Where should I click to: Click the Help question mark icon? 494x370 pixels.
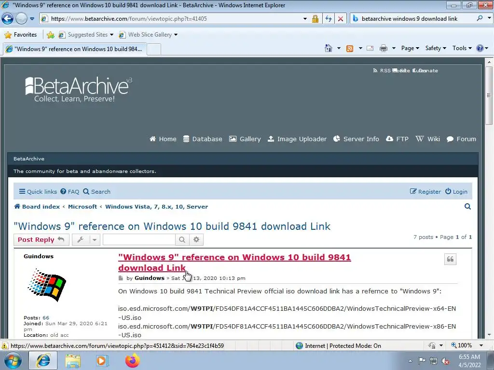pyautogui.click(x=480, y=48)
